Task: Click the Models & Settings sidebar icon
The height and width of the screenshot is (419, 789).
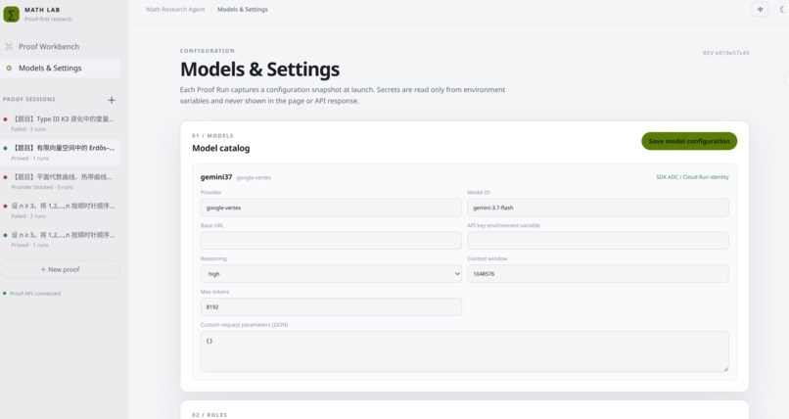Action: coord(9,68)
